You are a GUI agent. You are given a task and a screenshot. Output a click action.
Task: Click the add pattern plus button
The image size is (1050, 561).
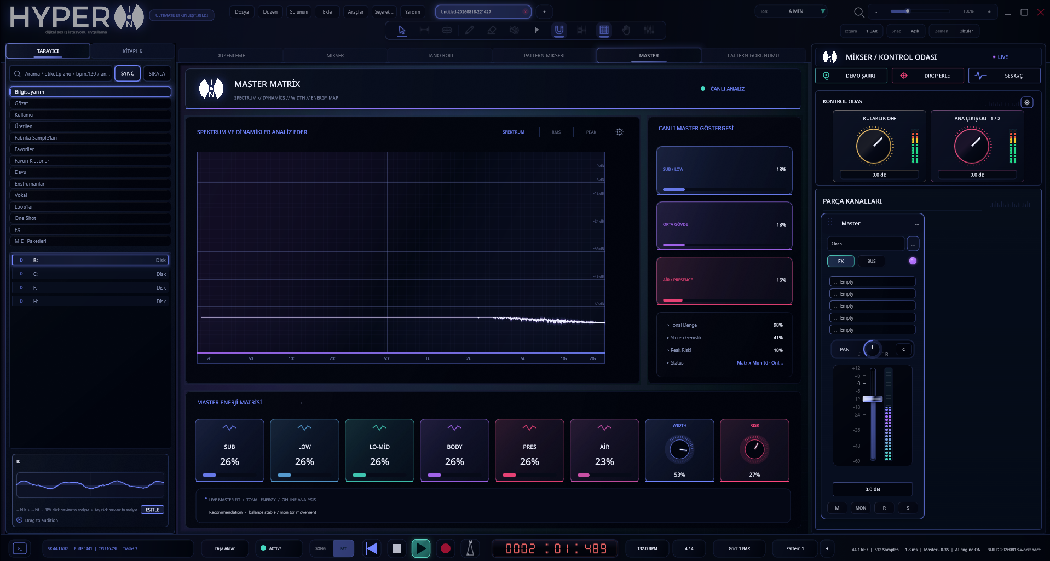click(x=827, y=548)
